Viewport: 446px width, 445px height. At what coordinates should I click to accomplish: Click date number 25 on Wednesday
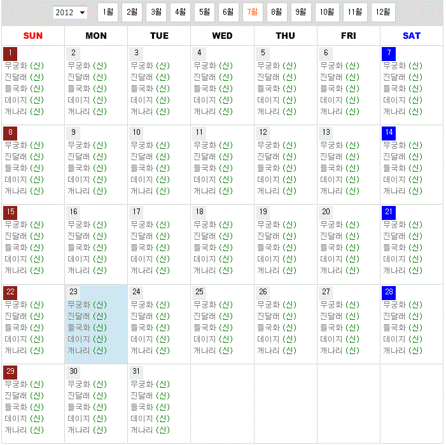(200, 292)
